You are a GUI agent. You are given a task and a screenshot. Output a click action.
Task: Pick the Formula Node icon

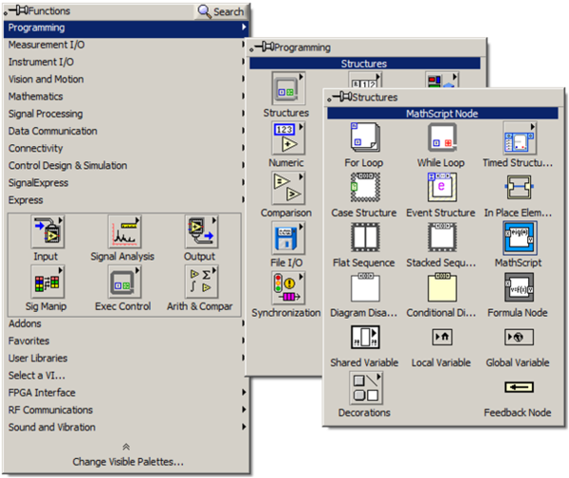pos(519,287)
